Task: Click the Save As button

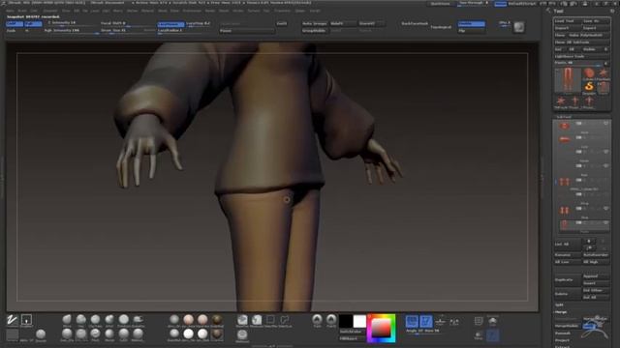Action: [x=596, y=21]
